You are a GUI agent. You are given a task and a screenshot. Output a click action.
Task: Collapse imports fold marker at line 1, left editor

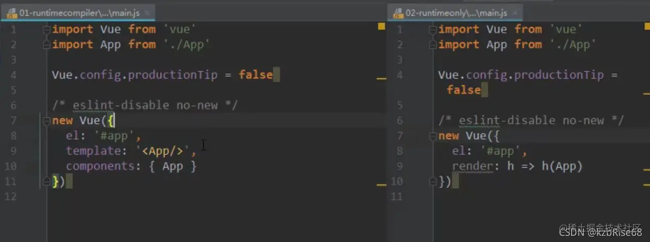point(47,30)
